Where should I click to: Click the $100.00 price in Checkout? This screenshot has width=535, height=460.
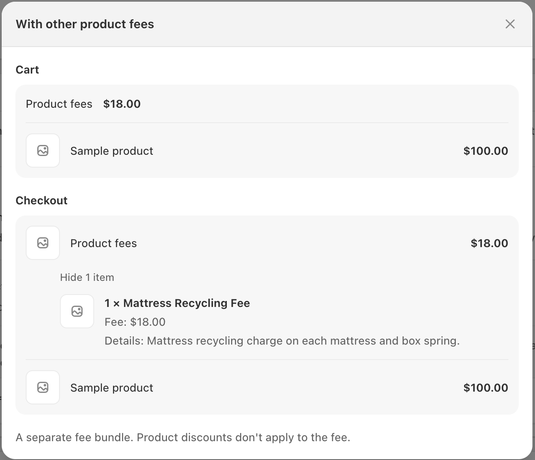pos(486,388)
